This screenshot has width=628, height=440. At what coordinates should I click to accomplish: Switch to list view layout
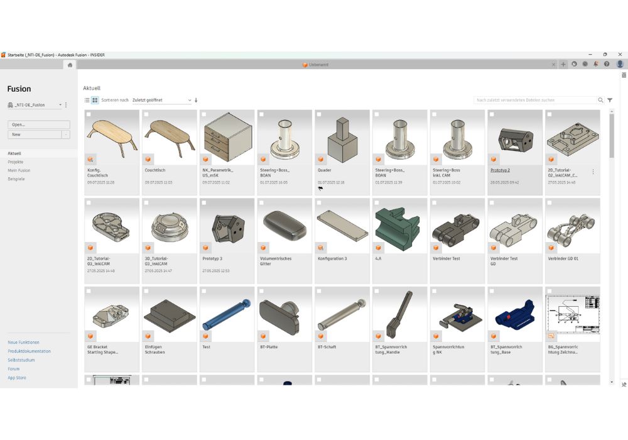(87, 100)
